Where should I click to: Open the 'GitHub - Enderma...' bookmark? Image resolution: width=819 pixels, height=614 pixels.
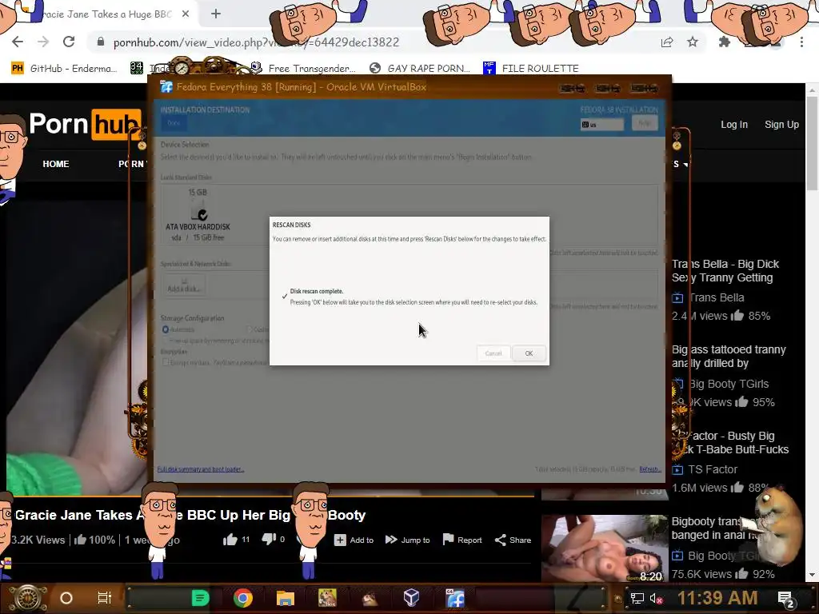[x=64, y=69]
